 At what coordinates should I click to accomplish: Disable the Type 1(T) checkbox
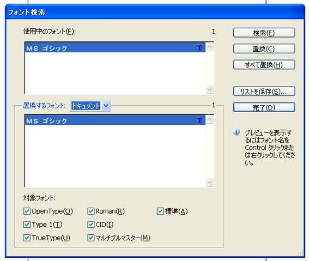(27, 224)
